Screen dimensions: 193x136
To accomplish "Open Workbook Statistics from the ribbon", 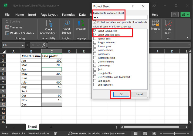I will (20, 33).
